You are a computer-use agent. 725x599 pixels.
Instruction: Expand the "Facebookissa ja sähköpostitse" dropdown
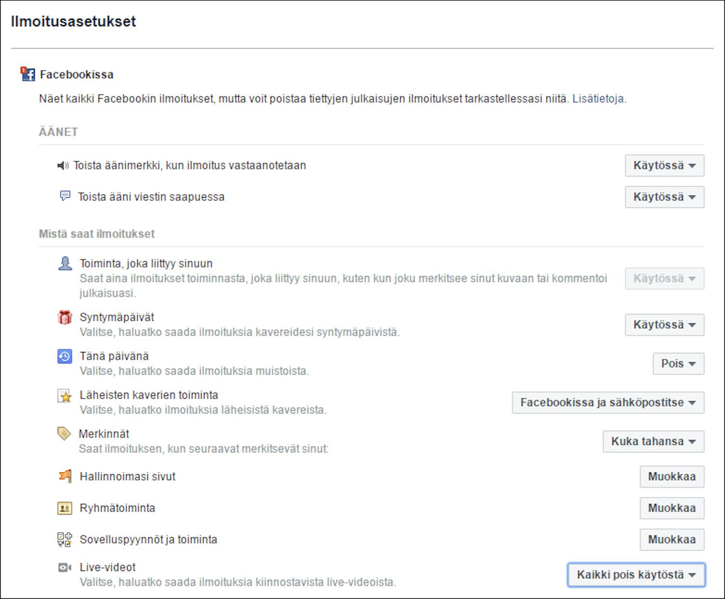(608, 402)
